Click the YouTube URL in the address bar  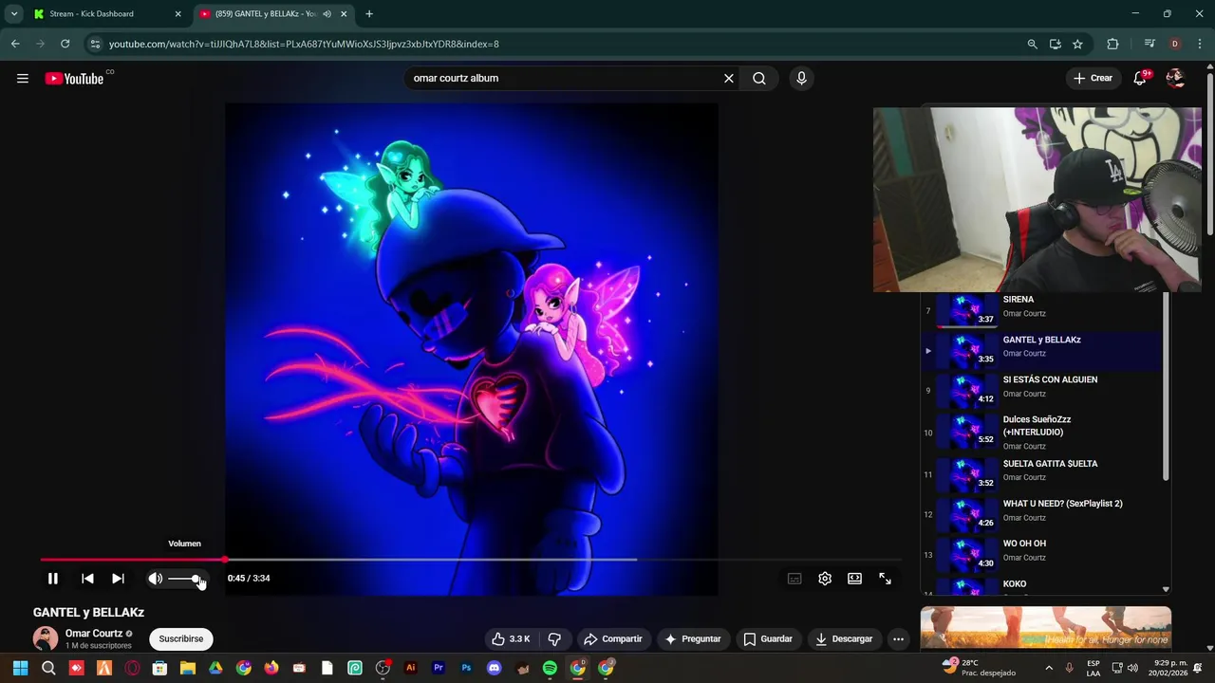tap(304, 44)
